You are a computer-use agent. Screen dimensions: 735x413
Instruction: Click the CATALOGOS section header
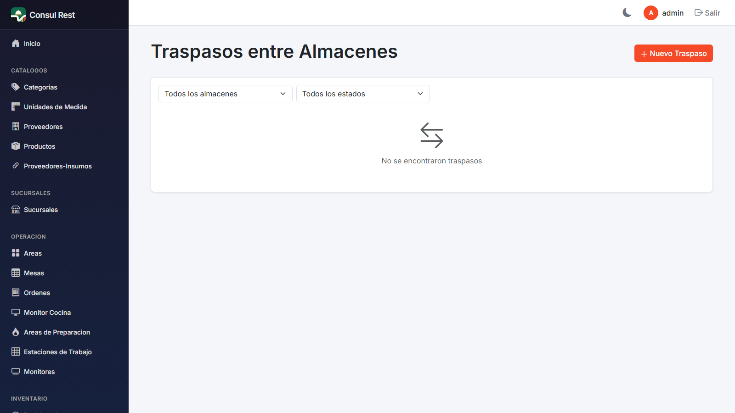click(29, 71)
